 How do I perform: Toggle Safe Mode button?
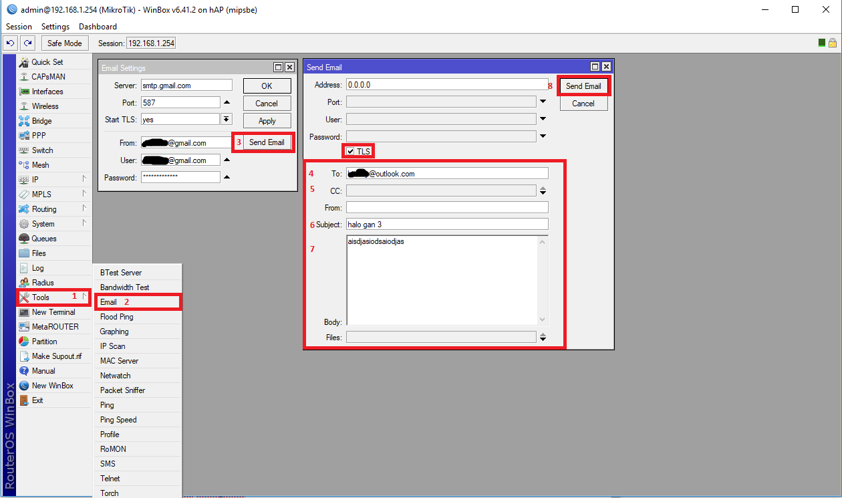click(x=65, y=43)
